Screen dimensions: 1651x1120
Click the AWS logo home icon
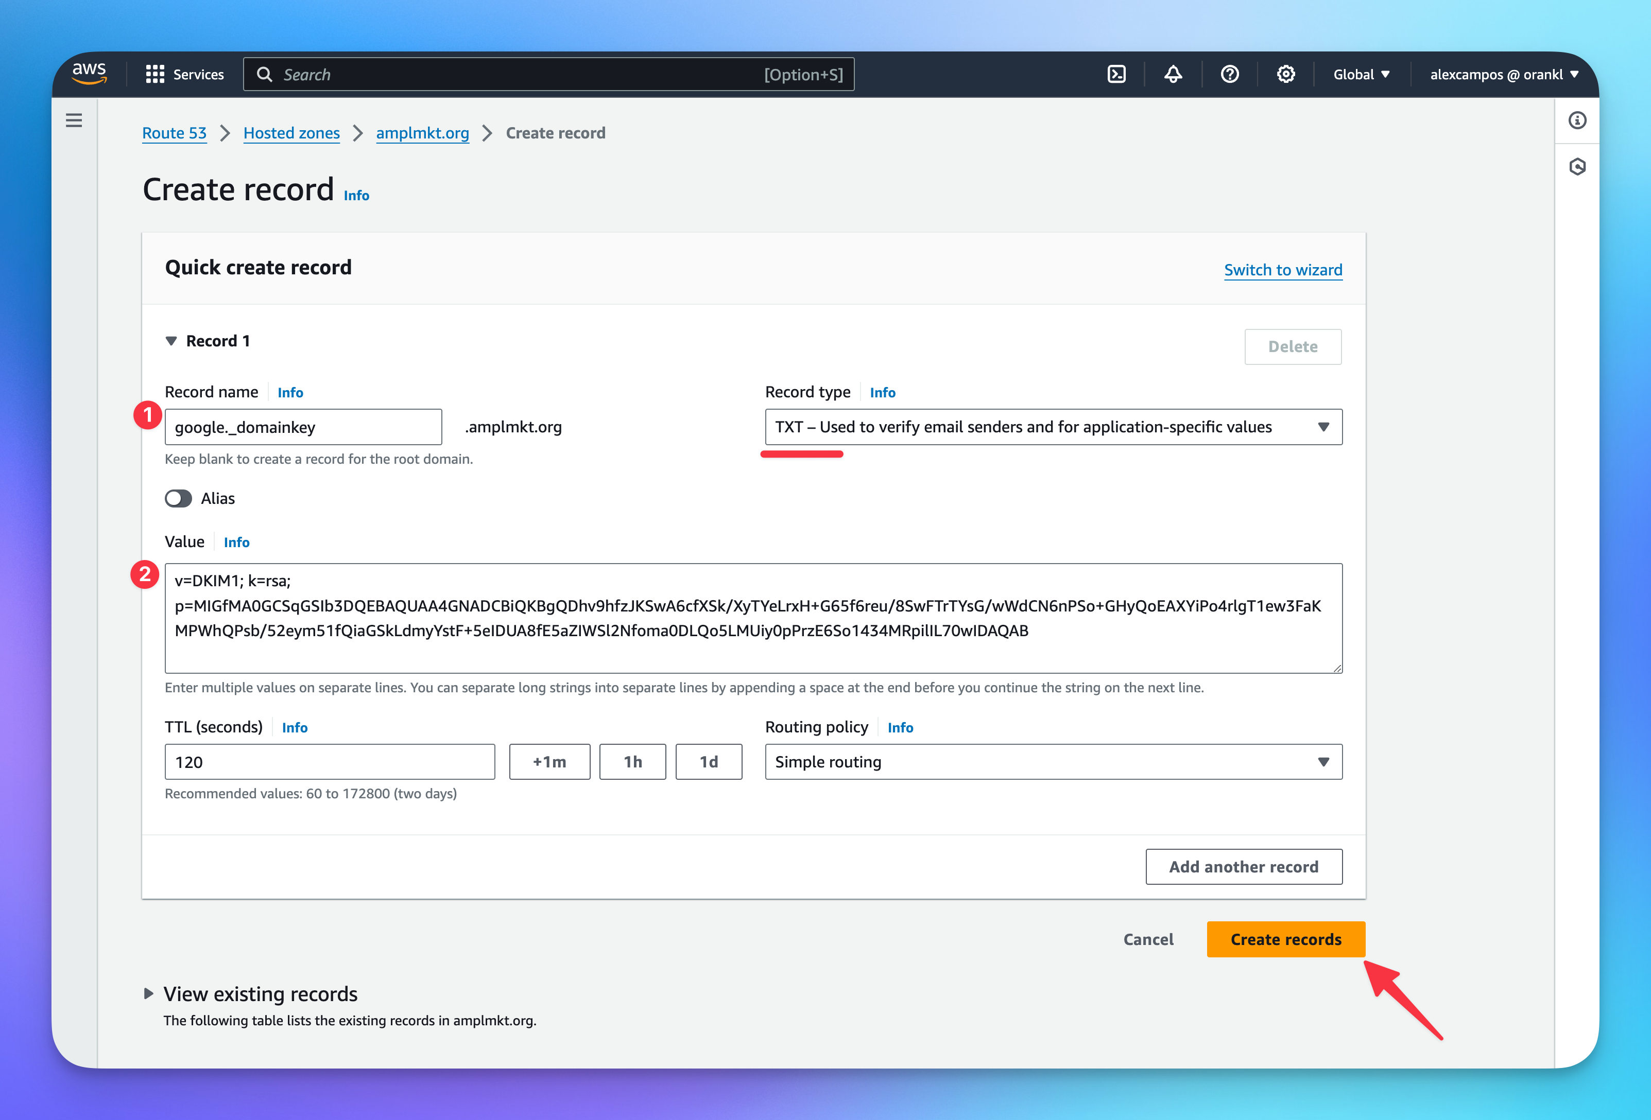[90, 73]
